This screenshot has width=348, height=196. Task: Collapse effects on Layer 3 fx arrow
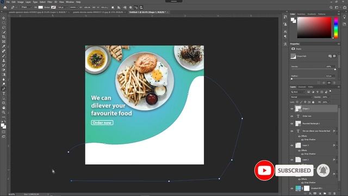pos(337,145)
